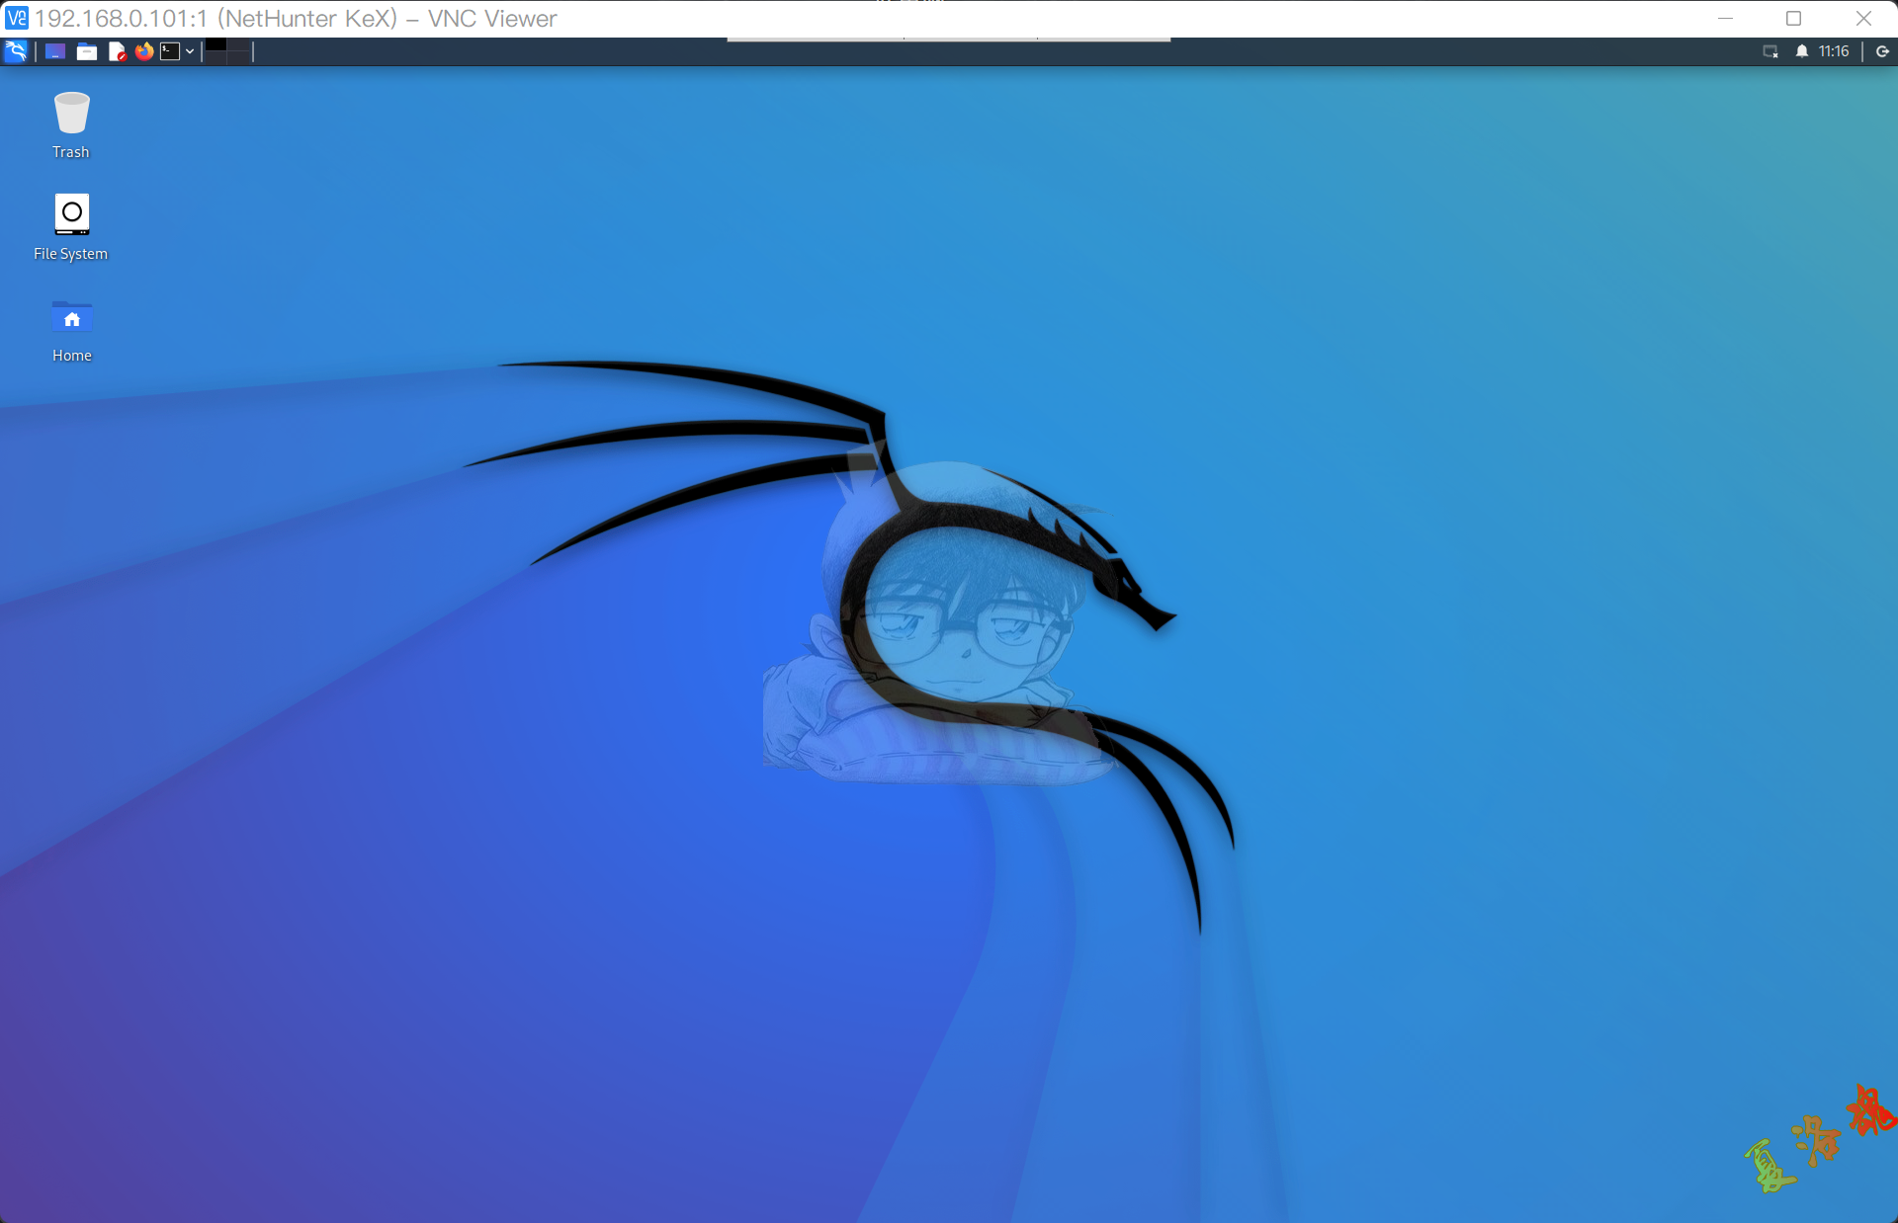Switch to the bottom-left workspace
Image resolution: width=1898 pixels, height=1223 pixels.
216,57
